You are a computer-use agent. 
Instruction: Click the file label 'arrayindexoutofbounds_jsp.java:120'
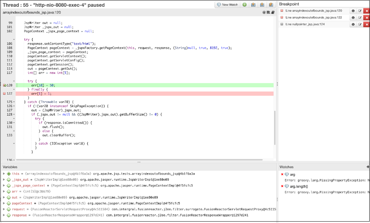pos(31,12)
